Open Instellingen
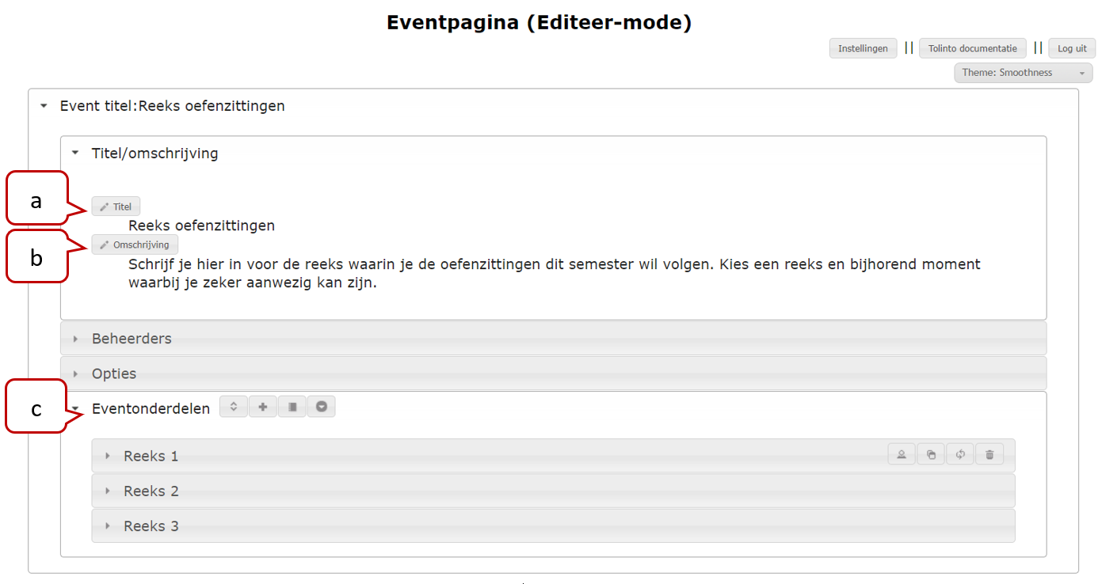 (x=863, y=48)
